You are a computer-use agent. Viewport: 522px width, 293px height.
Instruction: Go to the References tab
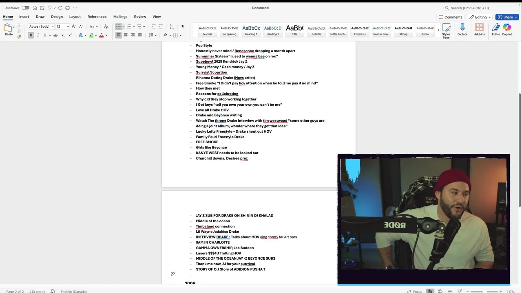(97, 17)
